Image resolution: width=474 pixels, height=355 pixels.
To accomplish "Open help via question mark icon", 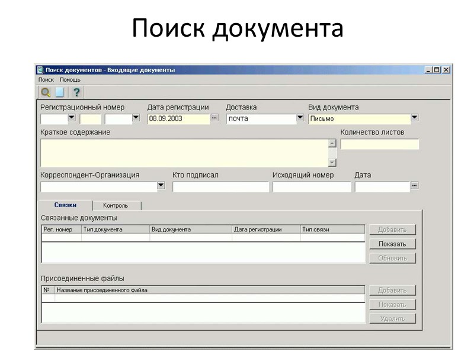I will 77,92.
